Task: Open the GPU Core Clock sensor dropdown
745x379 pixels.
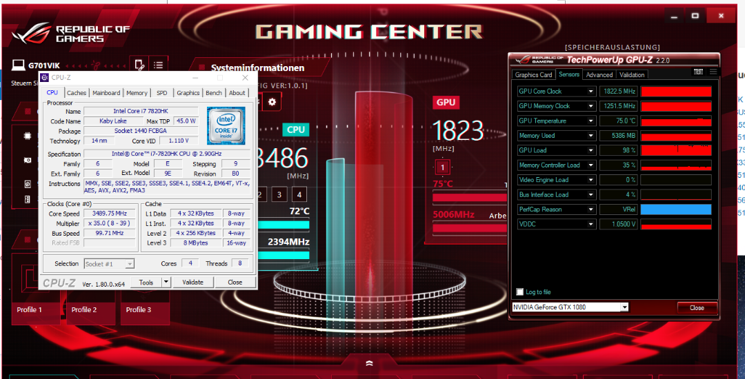Action: tap(591, 92)
